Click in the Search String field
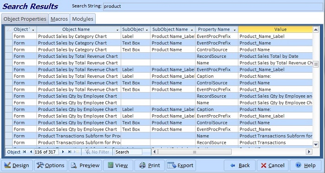325x173 pixels. (213, 6)
